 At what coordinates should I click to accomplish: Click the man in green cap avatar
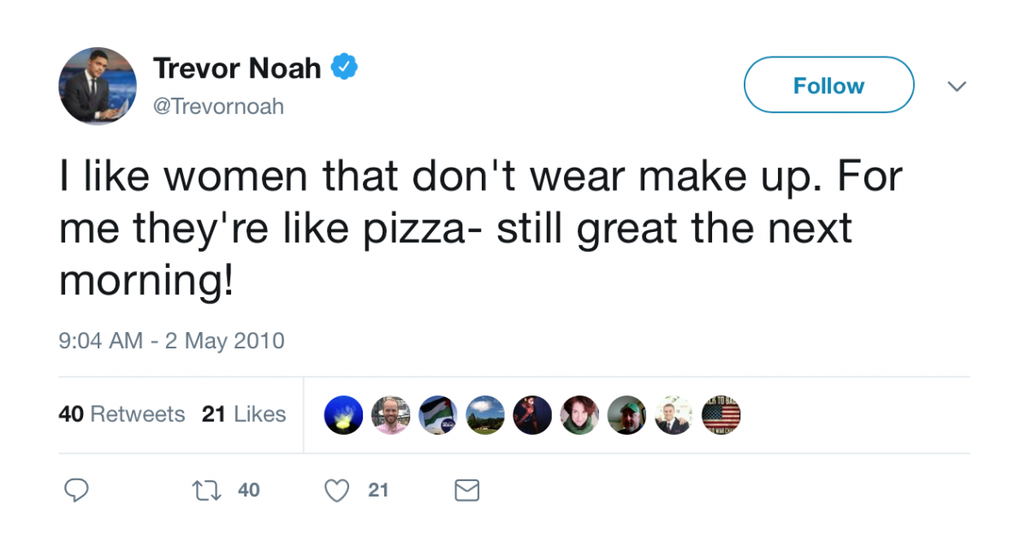(x=626, y=415)
